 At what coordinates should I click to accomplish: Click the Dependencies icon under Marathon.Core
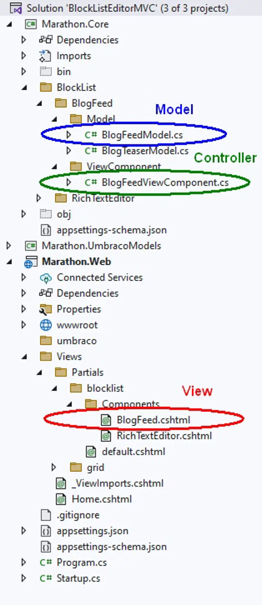(45, 40)
